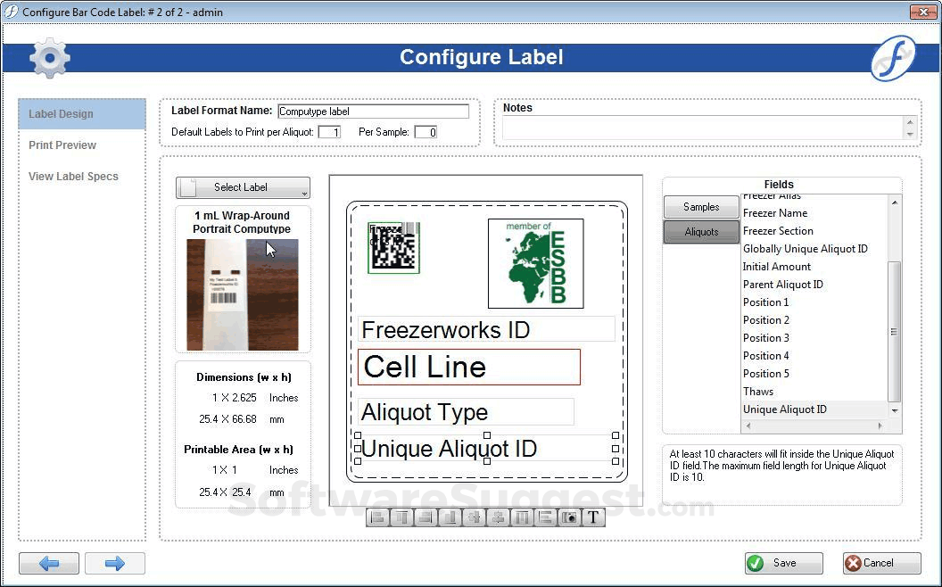Viewport: 942px width, 587px height.
Task: Select Globally Unique Aliquot ID field
Action: coord(805,249)
